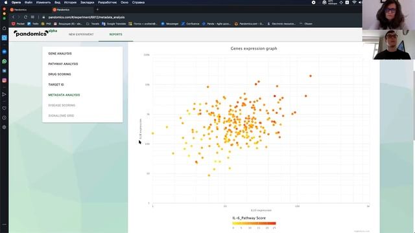Click the IL-6_Pathway Score legend label
Screen dimensions: 415x233
pos(249,218)
